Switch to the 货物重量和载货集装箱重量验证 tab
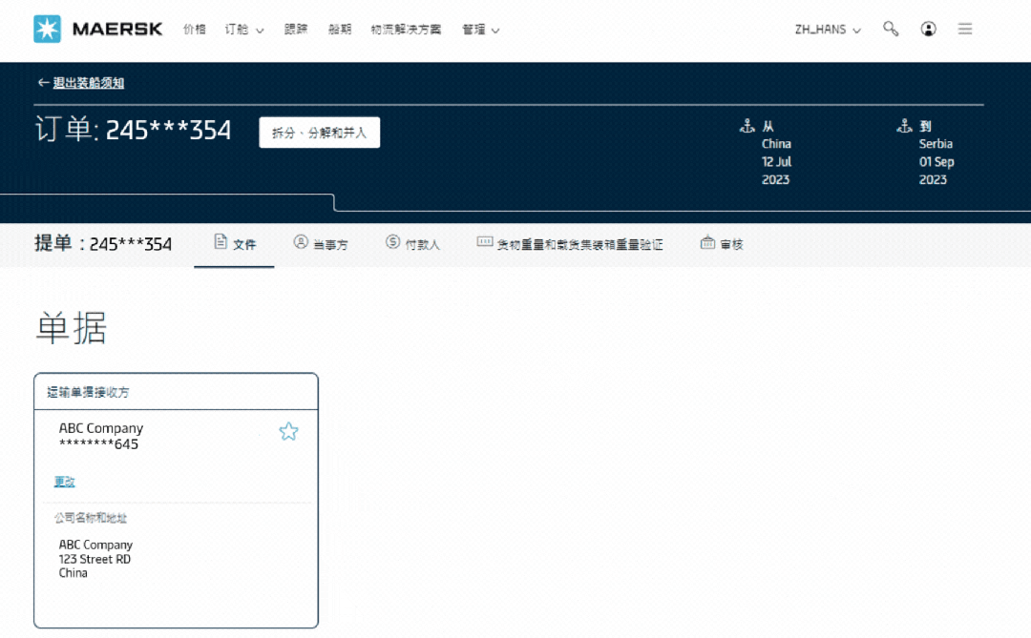 (569, 244)
